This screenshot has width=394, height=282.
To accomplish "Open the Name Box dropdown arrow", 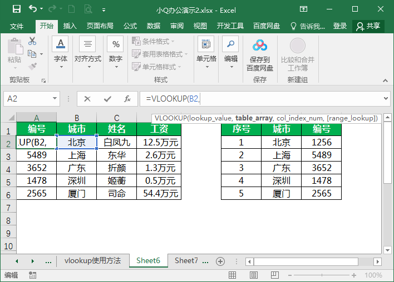I will point(55,98).
